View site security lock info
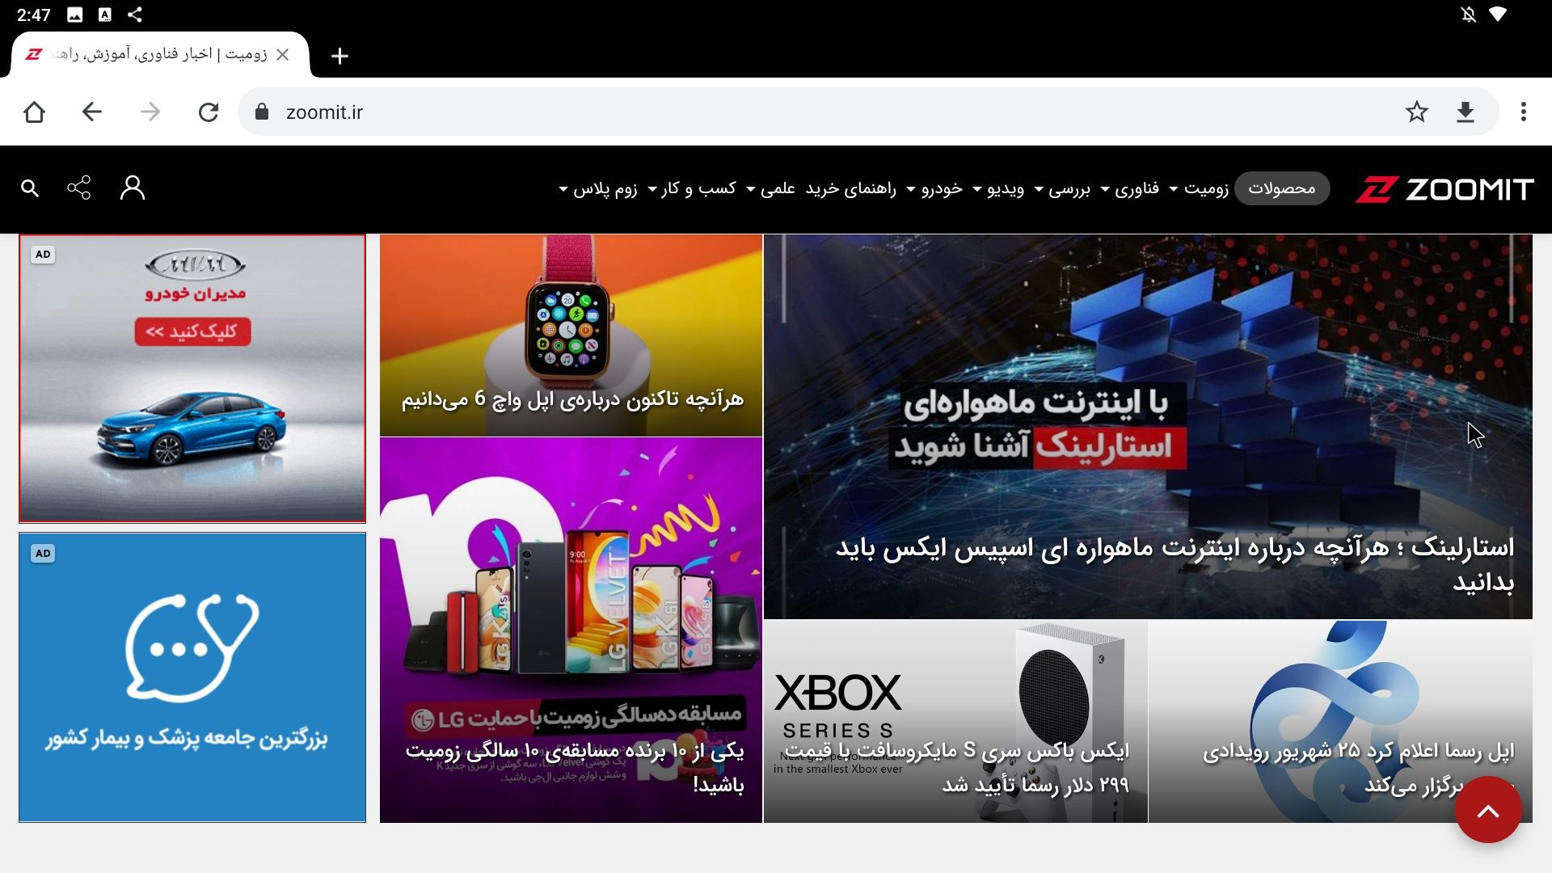 coord(261,112)
